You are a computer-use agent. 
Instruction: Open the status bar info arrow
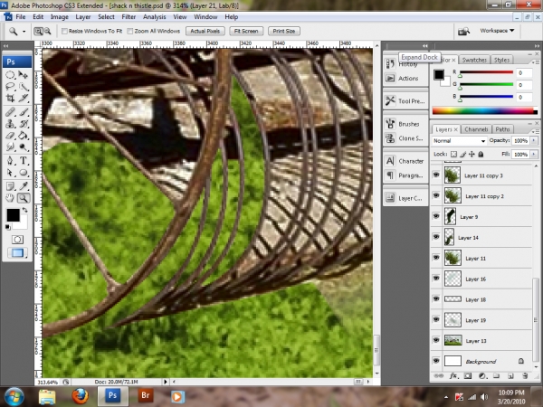click(x=166, y=382)
